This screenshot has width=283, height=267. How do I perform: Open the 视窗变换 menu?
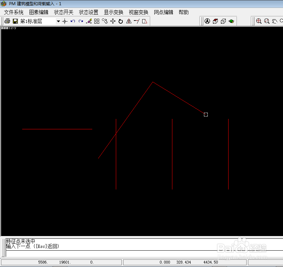[138, 12]
